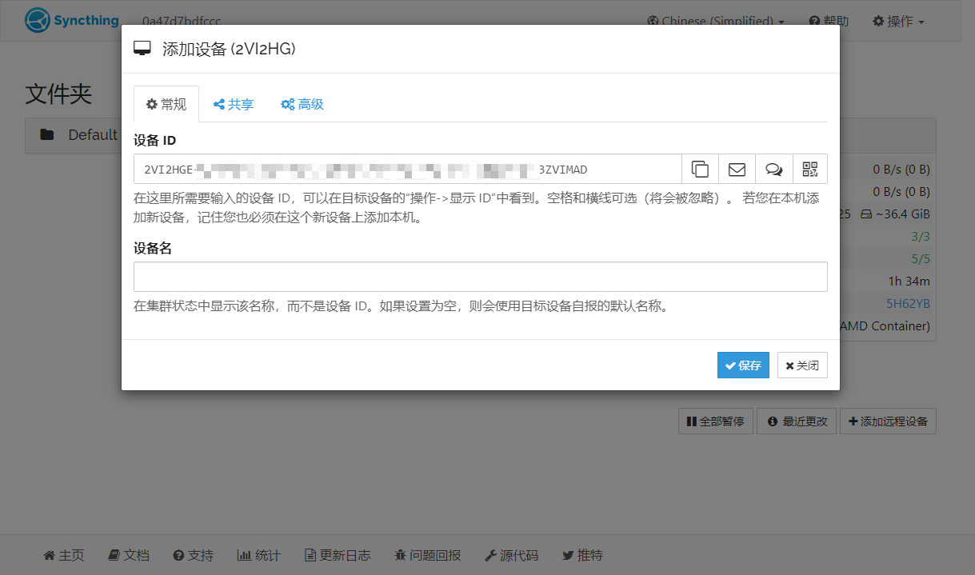The width and height of the screenshot is (975, 575).
Task: Open 支持 support link
Action: tap(193, 555)
